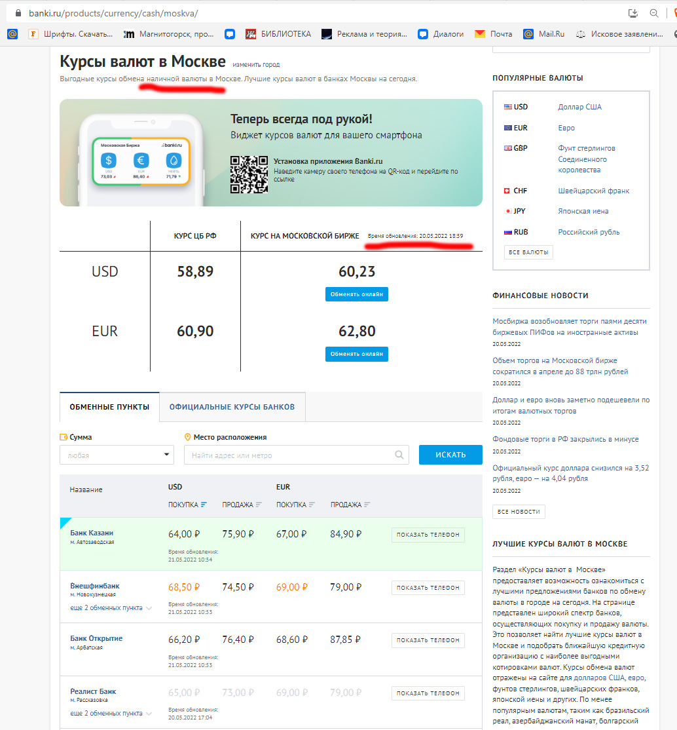Click Обменять онлайн for EUR
Image resolution: width=677 pixels, height=730 pixels.
point(356,354)
